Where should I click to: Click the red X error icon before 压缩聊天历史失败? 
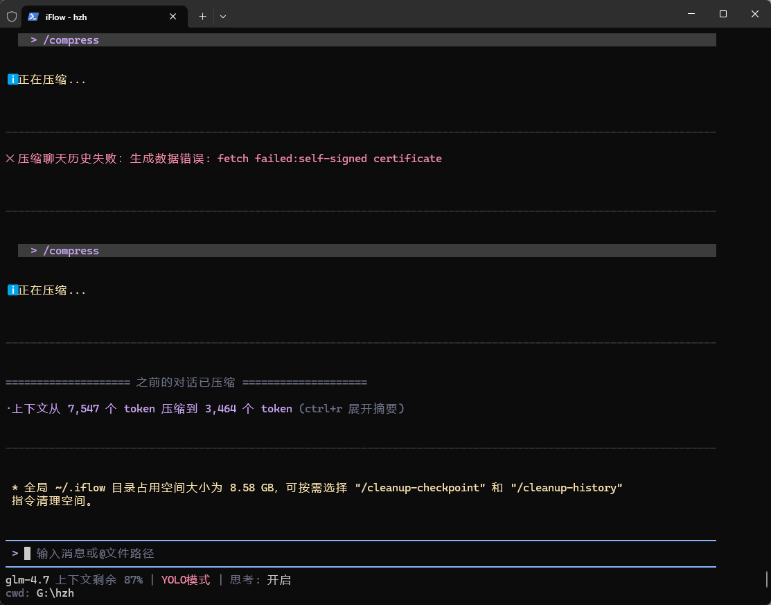tap(10, 159)
